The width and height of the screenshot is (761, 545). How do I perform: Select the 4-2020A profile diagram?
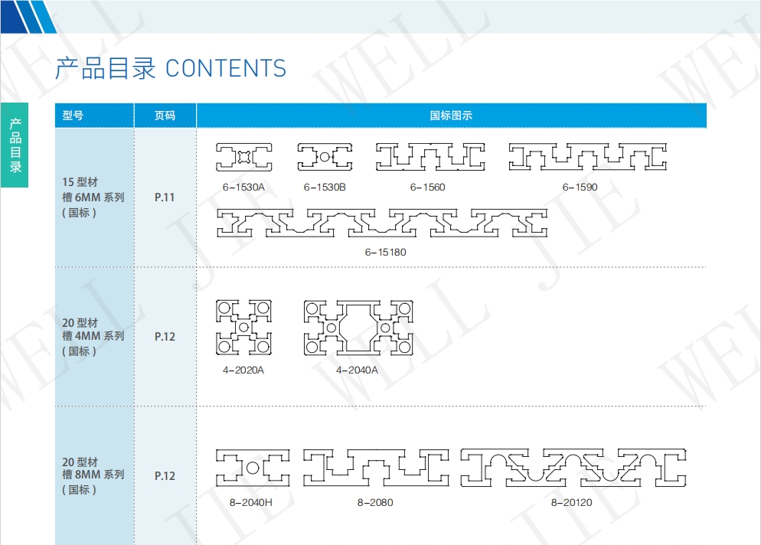click(x=243, y=328)
